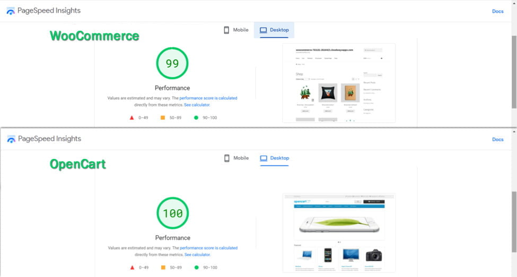The image size is (517, 277).
Task: Open 'performance score is calculated' link under score 99
Action: (208, 98)
